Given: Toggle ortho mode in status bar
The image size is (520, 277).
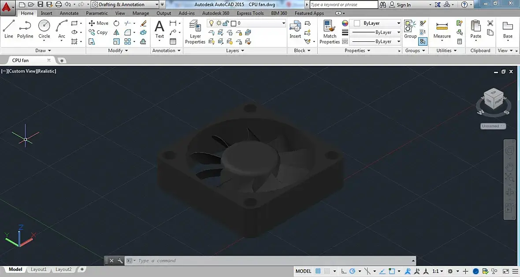Looking at the screenshot, I should click(344, 271).
